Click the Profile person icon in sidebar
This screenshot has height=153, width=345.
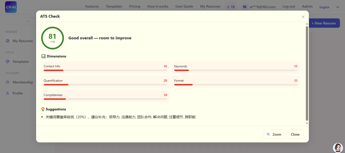click(x=8, y=93)
